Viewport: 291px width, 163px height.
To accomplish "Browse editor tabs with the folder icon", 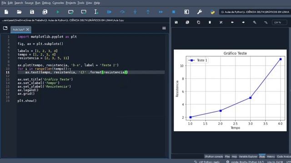I will point(5,28).
